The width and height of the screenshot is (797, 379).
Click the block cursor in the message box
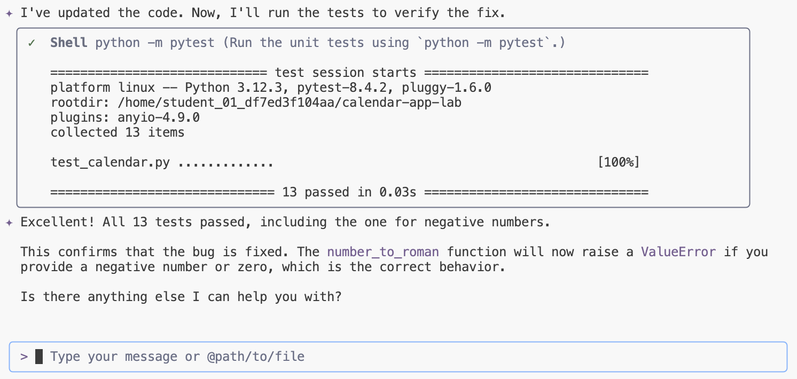[x=38, y=357]
